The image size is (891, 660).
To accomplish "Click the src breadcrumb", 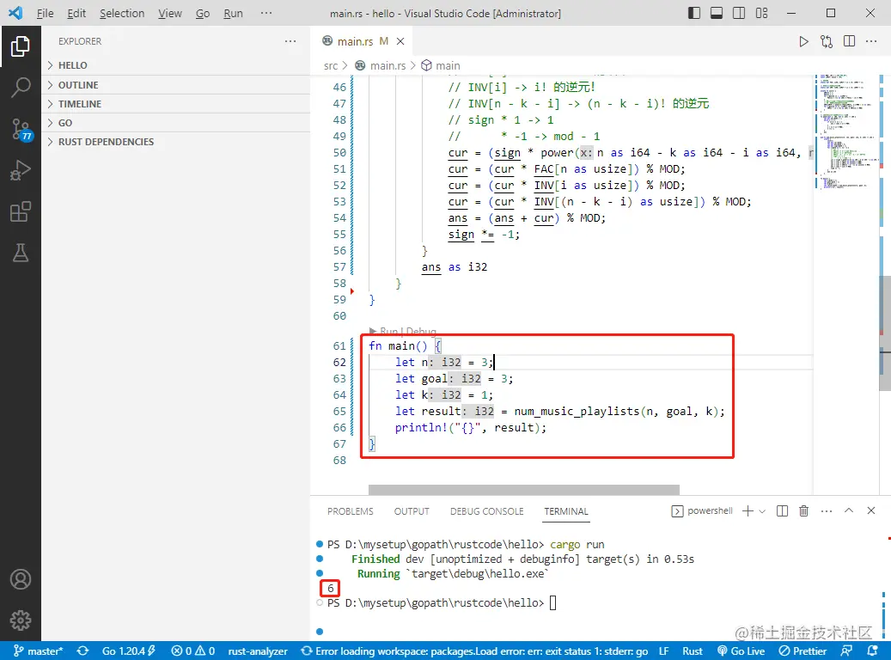I will [331, 66].
